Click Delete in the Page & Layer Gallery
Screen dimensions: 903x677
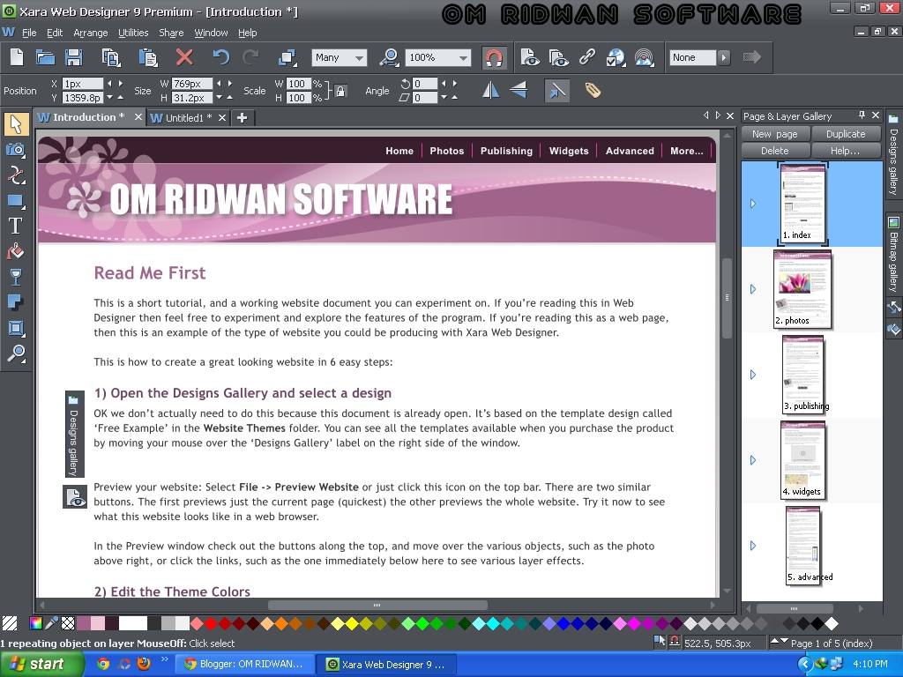click(775, 151)
